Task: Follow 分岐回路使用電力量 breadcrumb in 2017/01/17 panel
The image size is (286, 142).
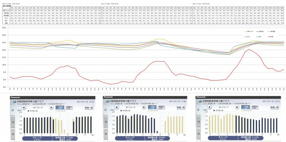Action: point(224,104)
